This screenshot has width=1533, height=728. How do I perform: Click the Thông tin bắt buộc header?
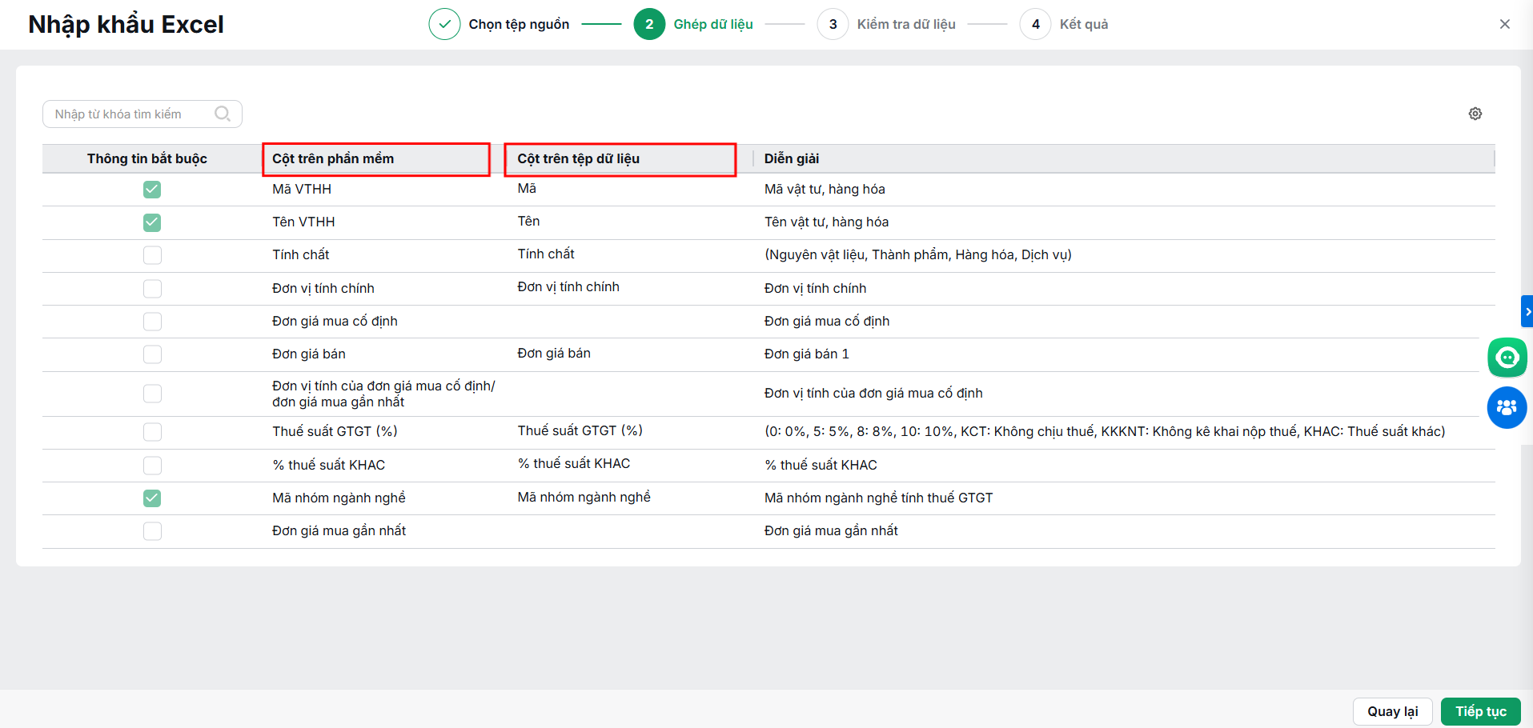[x=147, y=158]
